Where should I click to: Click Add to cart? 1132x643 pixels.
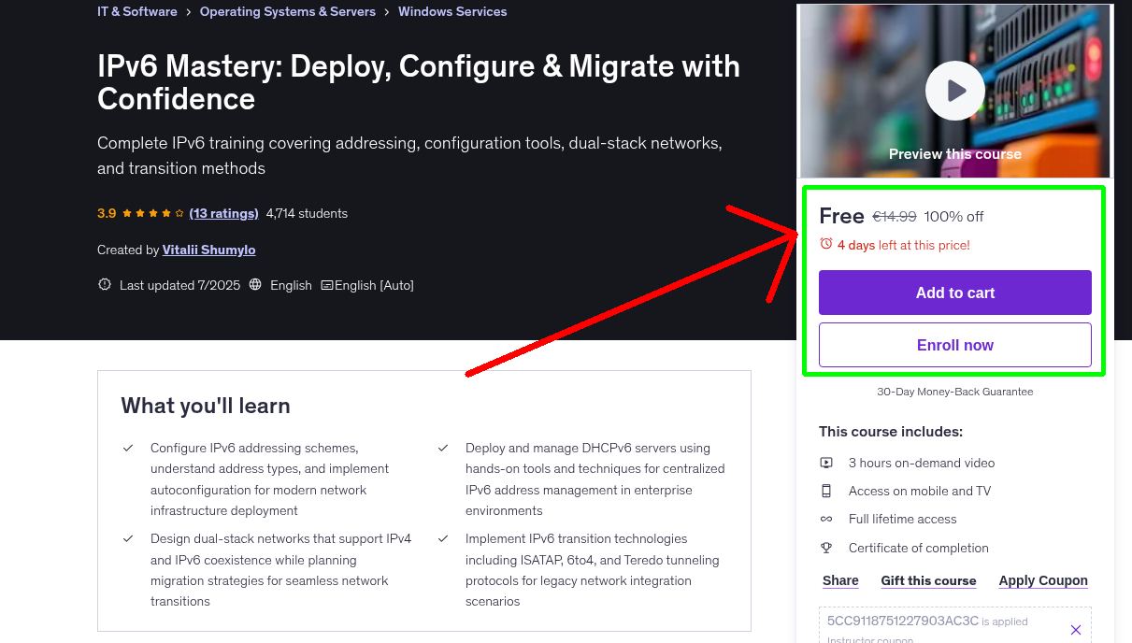coord(954,293)
